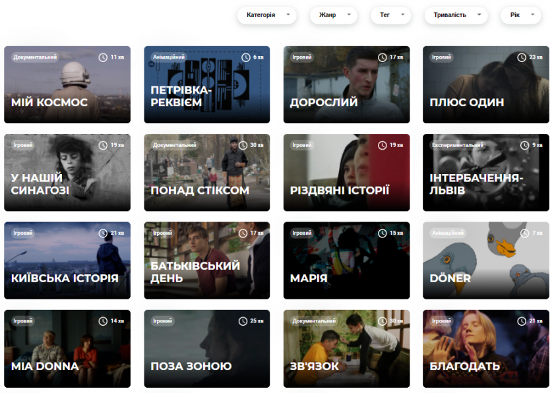The width and height of the screenshot is (554, 393).
Task: Open the film Київська історія
Action: coord(67,260)
